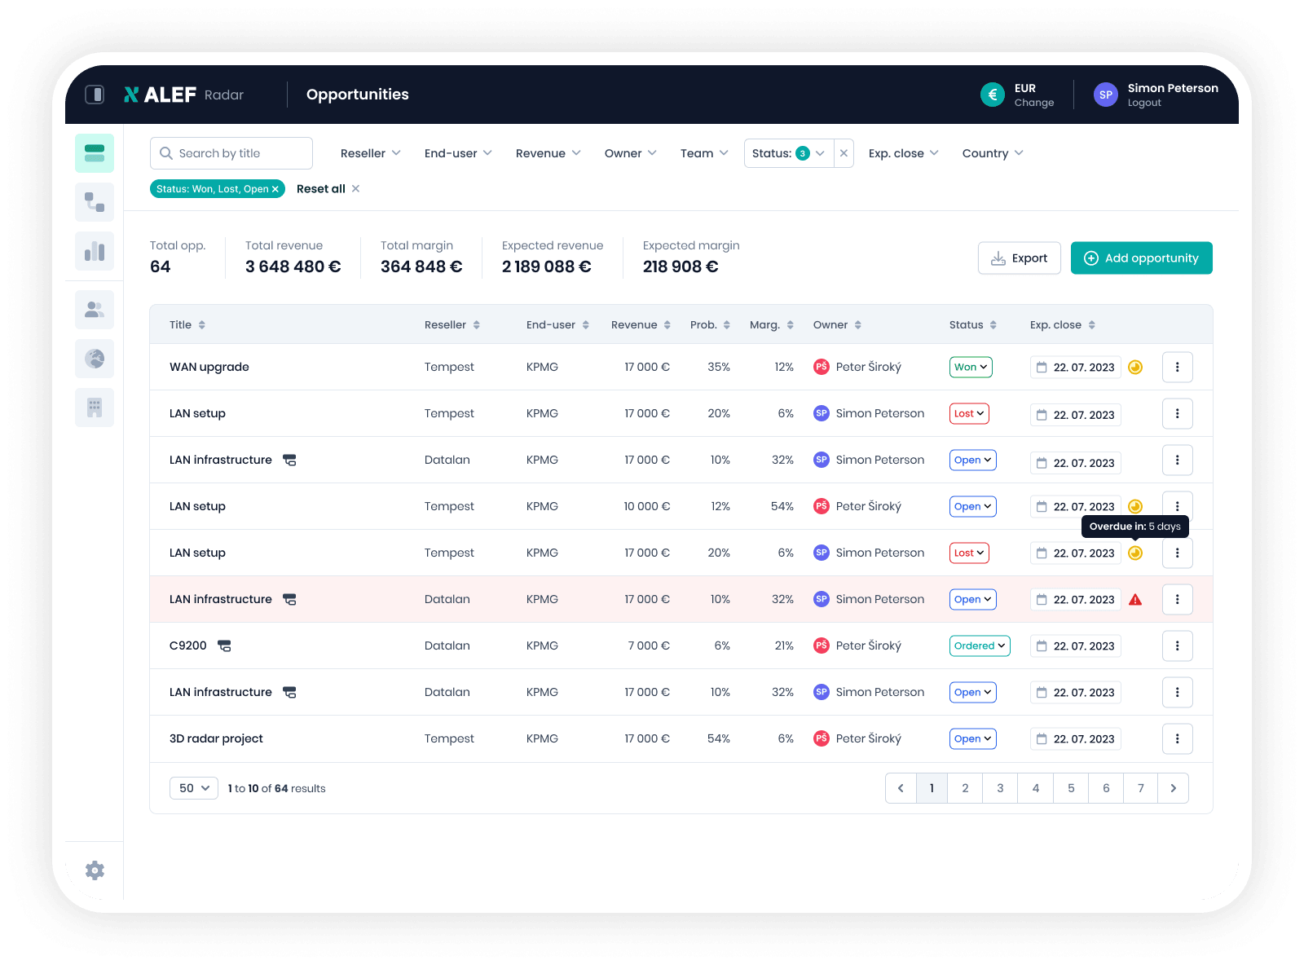Image resolution: width=1304 pixels, height=965 pixels.
Task: Click red warning triangle in highlighted row
Action: 1135,600
